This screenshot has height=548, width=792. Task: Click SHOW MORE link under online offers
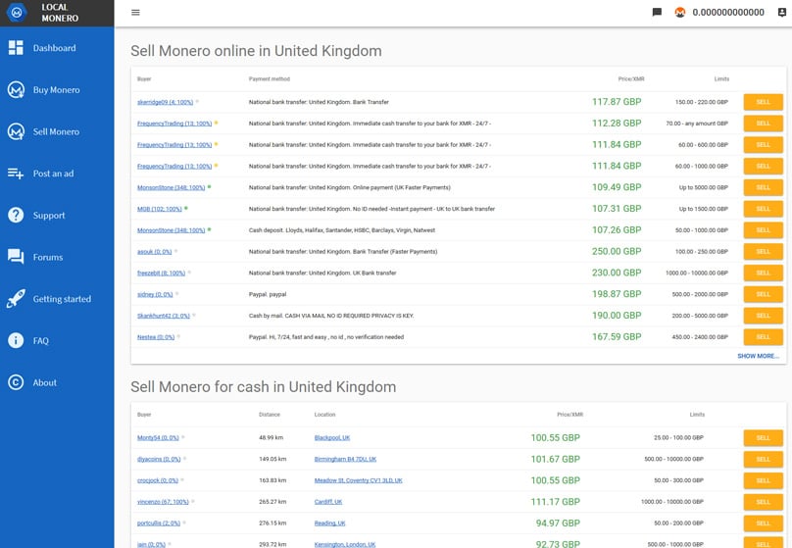tap(758, 356)
